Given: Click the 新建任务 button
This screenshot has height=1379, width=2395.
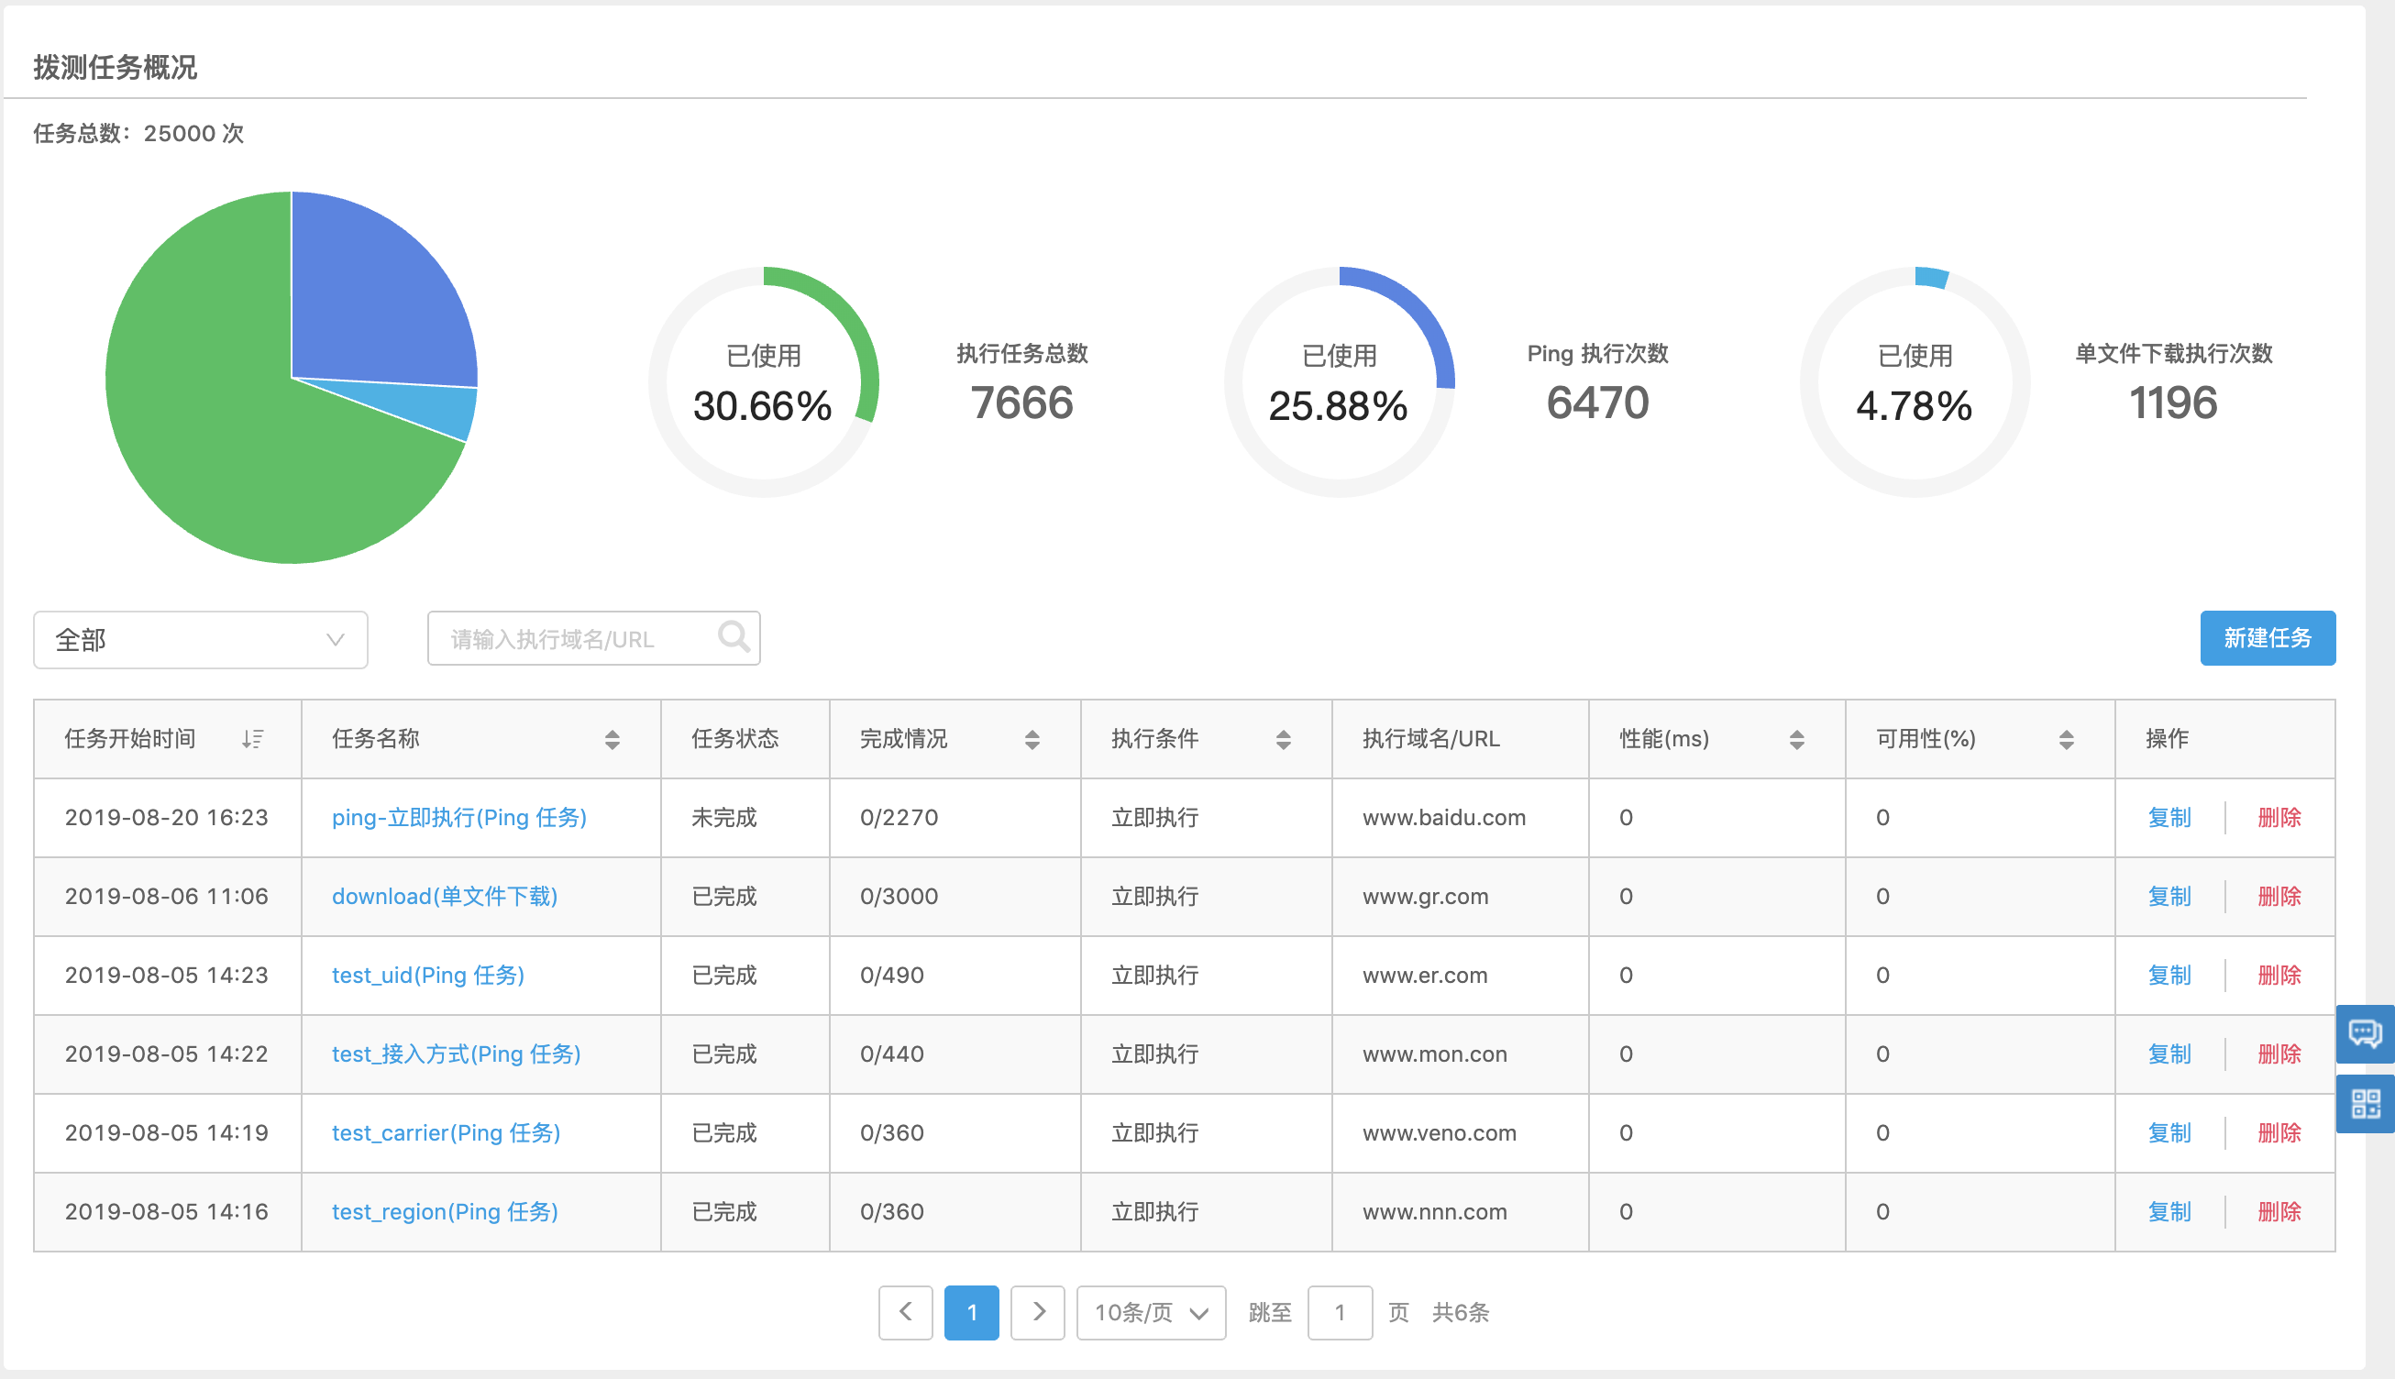Looking at the screenshot, I should tap(2268, 637).
